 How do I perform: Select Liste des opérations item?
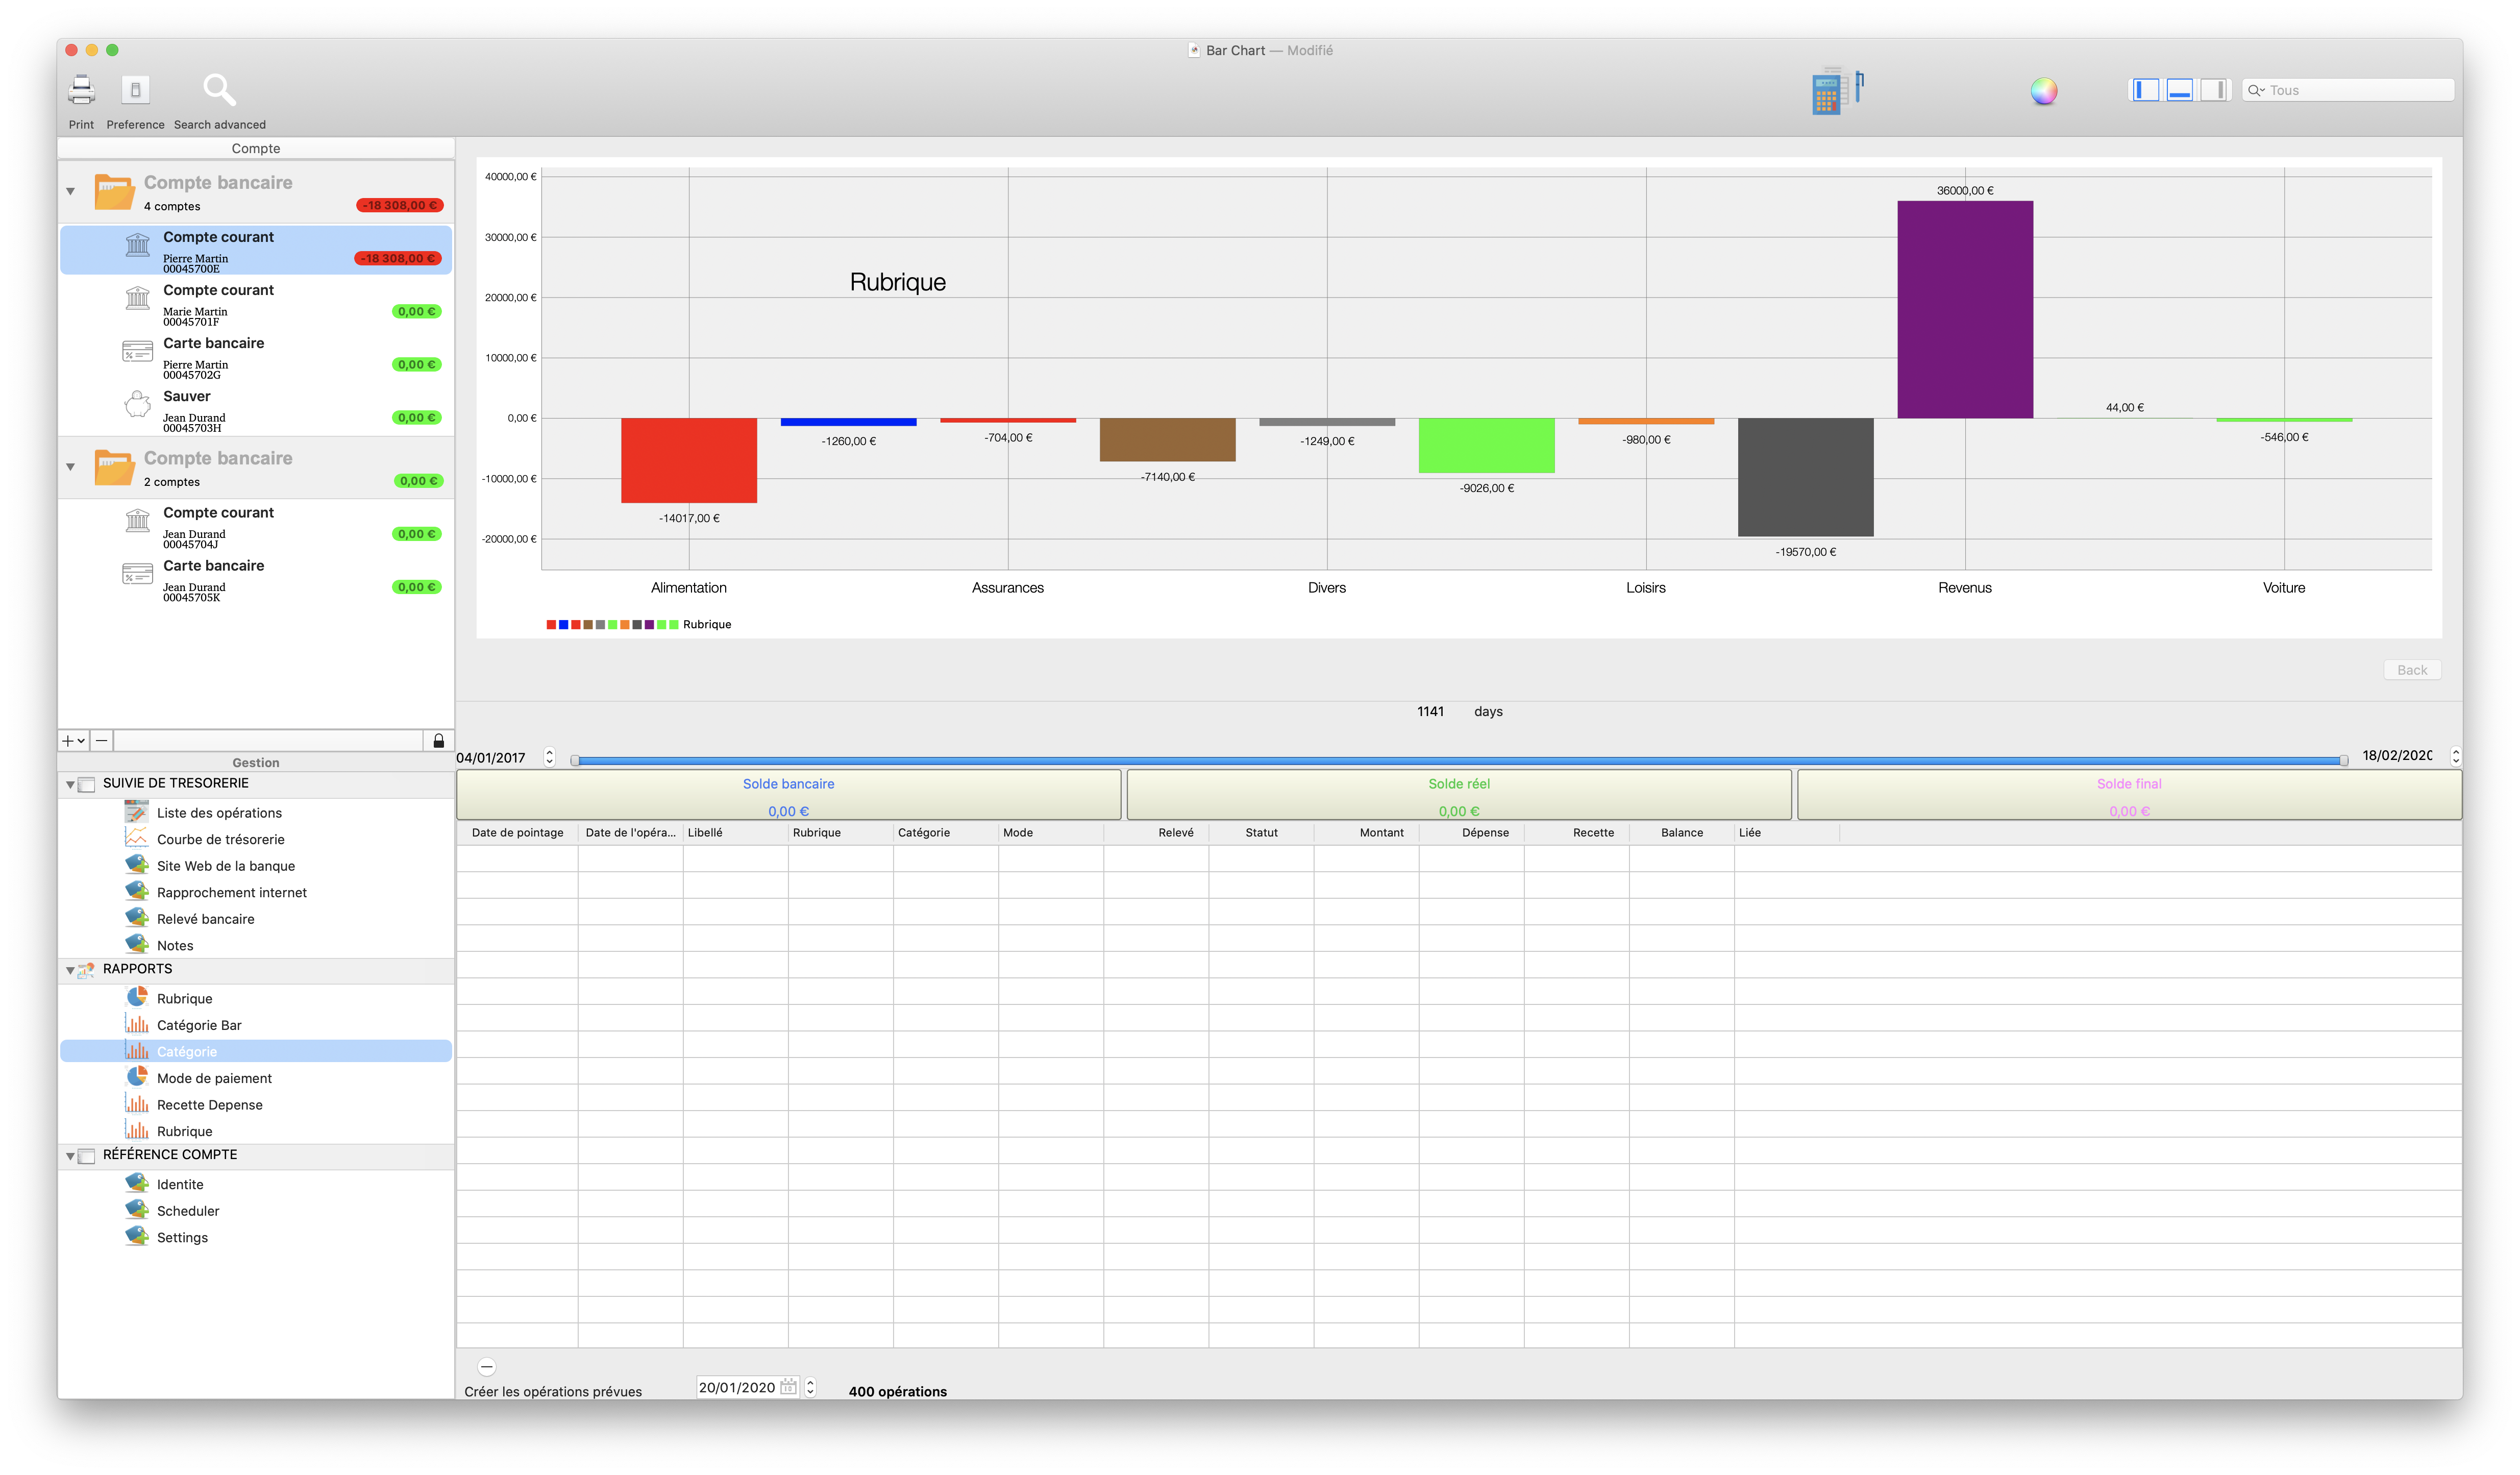[x=219, y=813]
